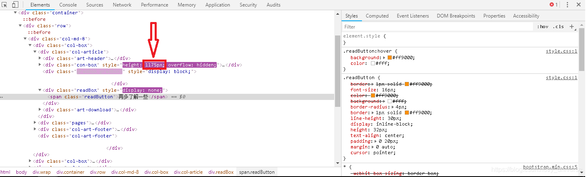Add a new style rule with plus icon
This screenshot has width=586, height=177.
[x=572, y=27]
